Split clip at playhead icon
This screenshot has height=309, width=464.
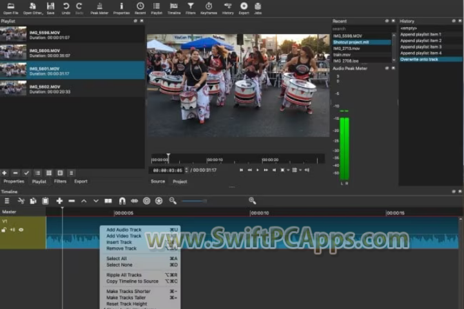(108, 201)
